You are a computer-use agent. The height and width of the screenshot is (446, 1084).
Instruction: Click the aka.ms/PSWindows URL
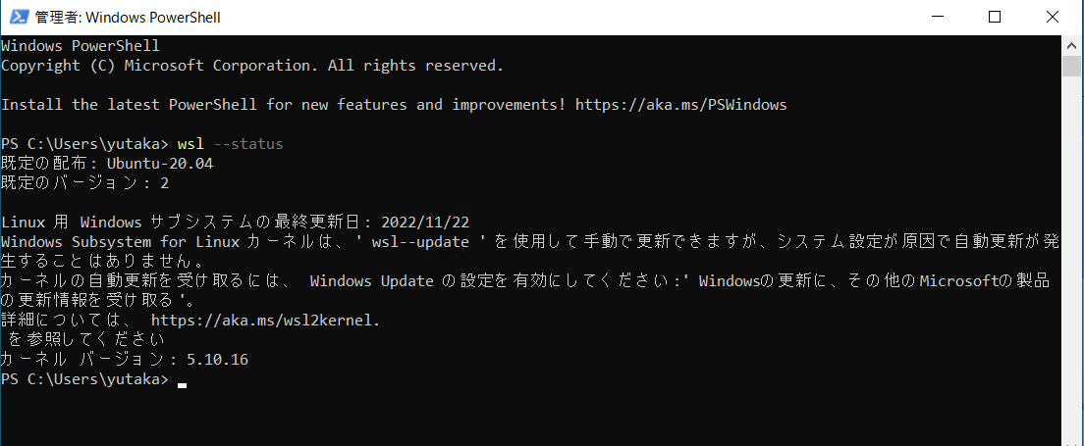(681, 105)
